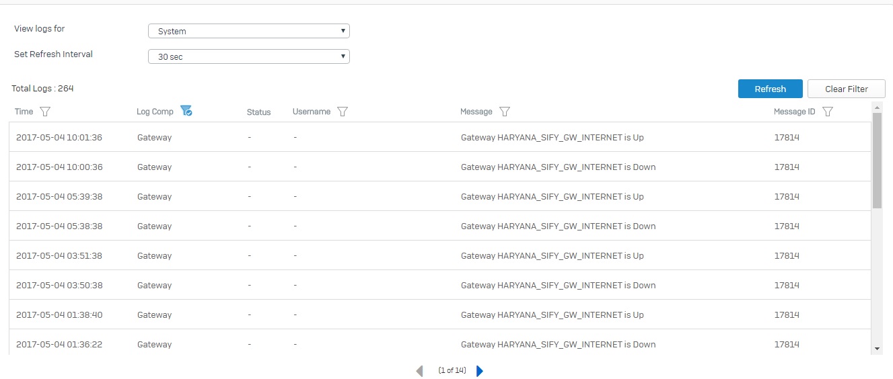Click the 03:51:38 row 'is Up' message

pos(552,255)
